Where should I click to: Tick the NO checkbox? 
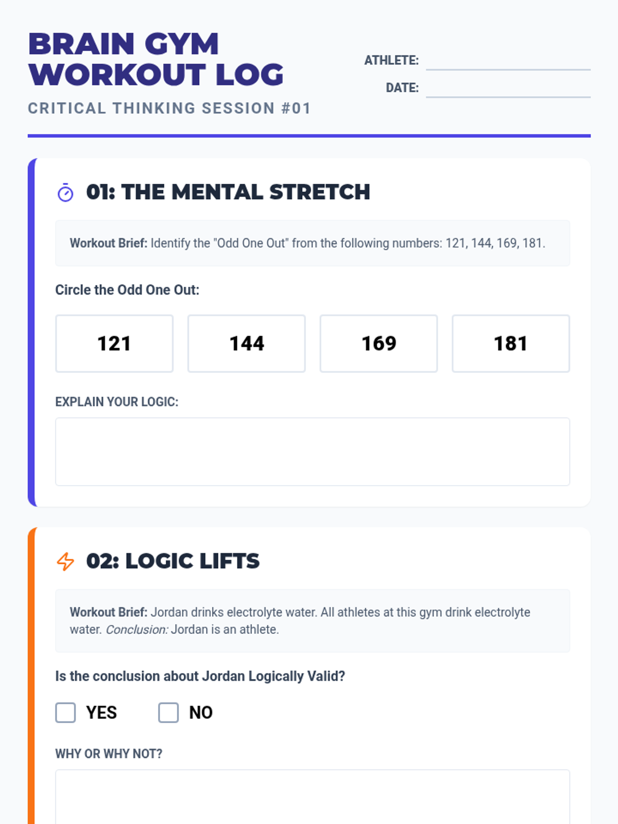168,713
